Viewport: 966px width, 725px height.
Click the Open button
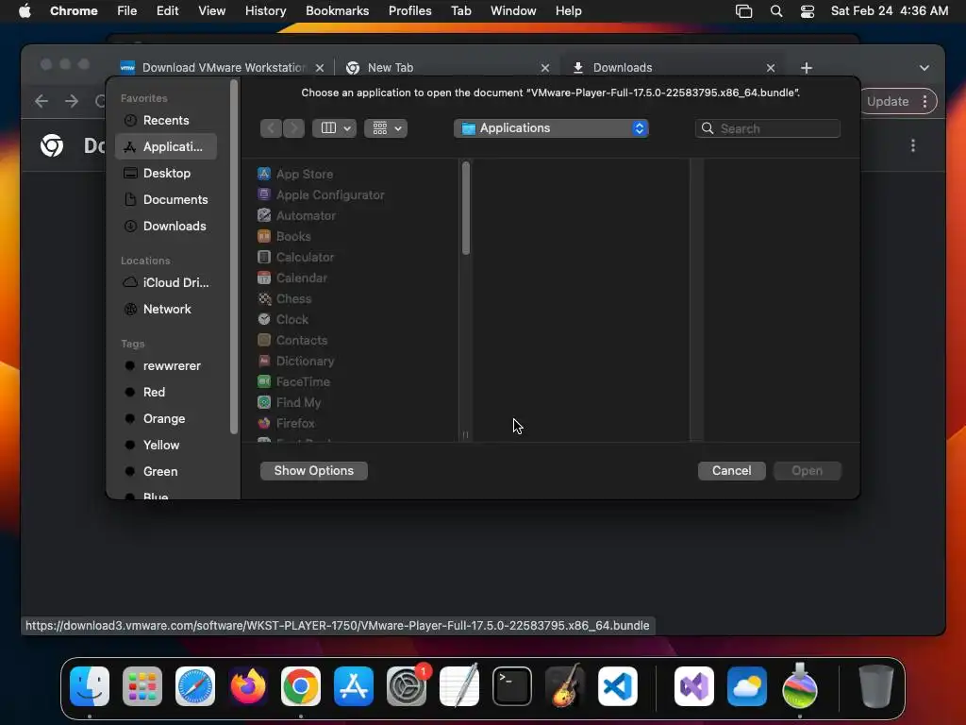808,471
